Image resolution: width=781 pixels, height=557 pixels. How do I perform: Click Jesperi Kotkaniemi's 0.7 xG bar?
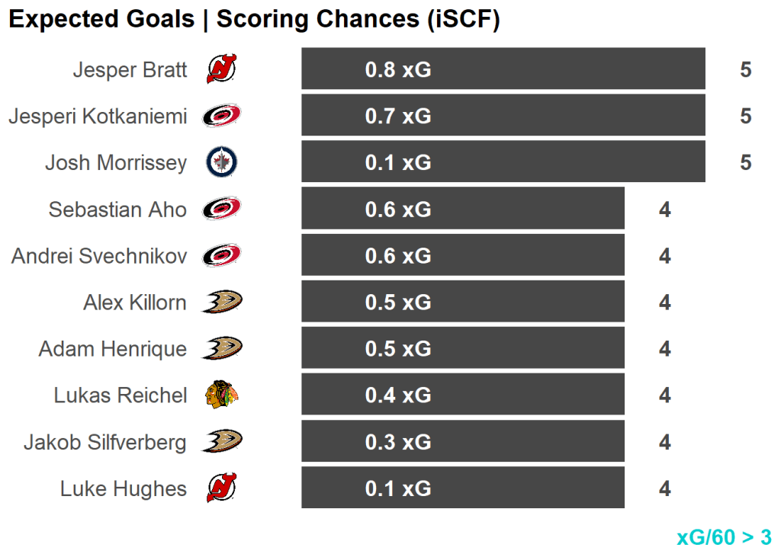click(503, 116)
